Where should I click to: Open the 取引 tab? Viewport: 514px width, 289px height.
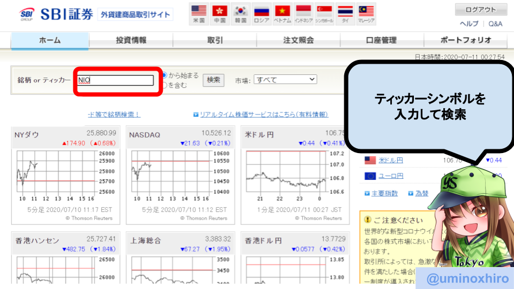pos(215,40)
